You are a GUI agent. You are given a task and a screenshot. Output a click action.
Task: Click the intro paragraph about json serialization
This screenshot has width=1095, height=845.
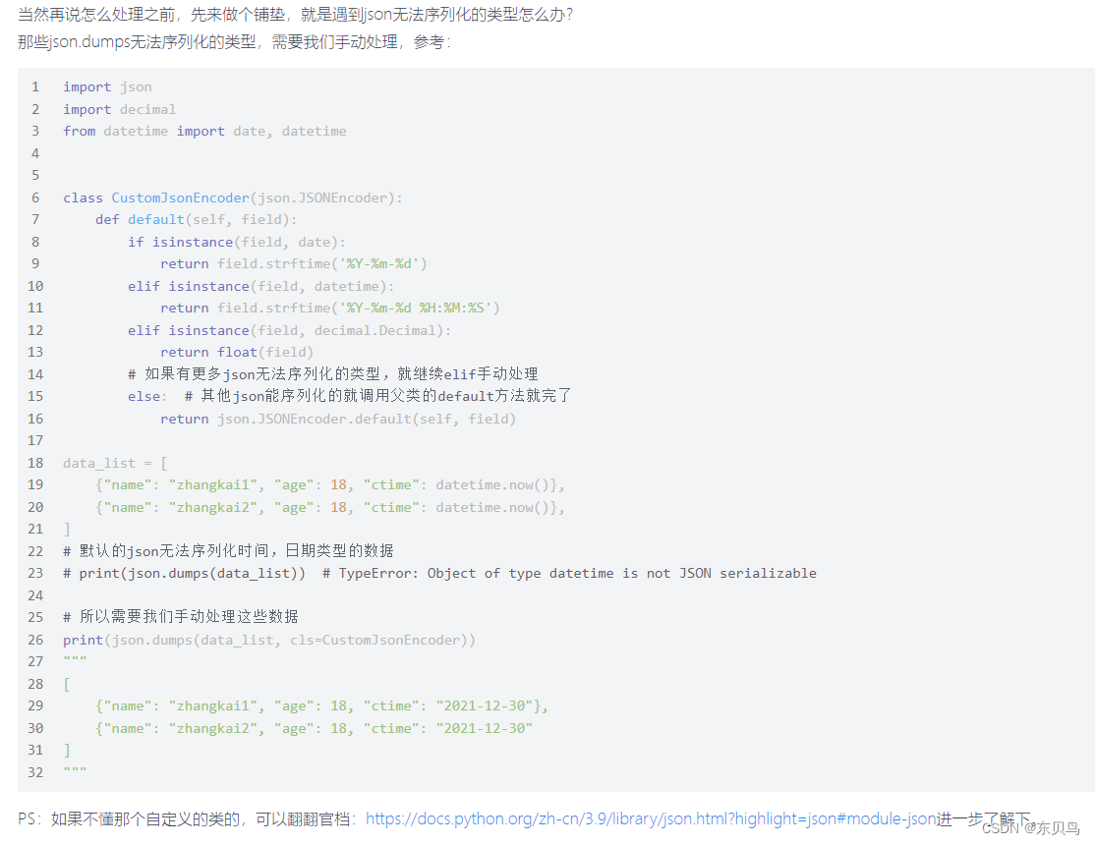coord(295,15)
